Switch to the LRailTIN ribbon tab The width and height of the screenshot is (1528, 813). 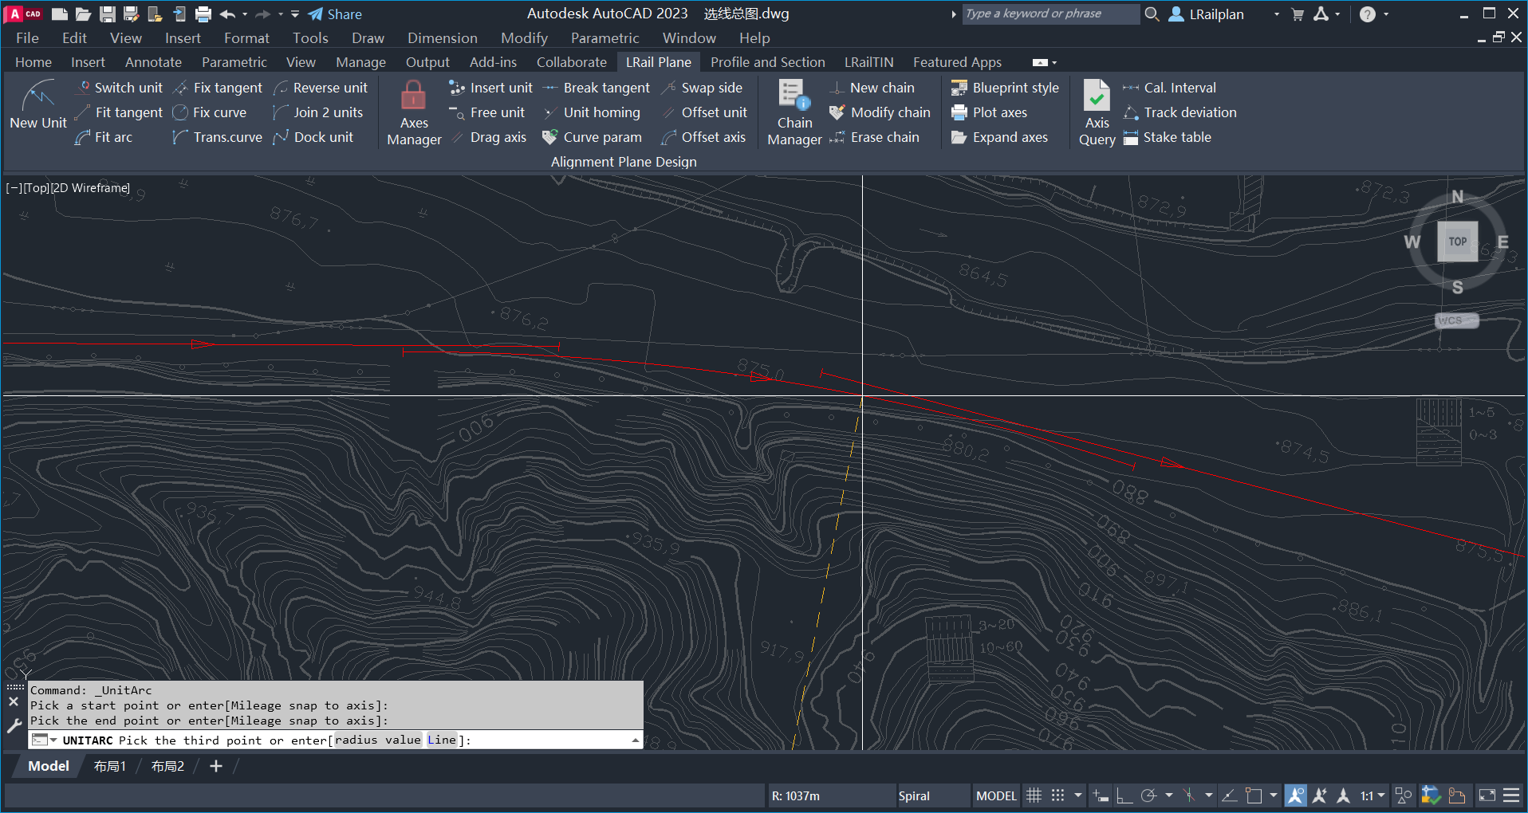[868, 62]
